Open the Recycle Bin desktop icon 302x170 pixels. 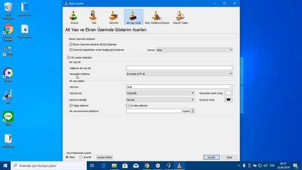(8, 10)
